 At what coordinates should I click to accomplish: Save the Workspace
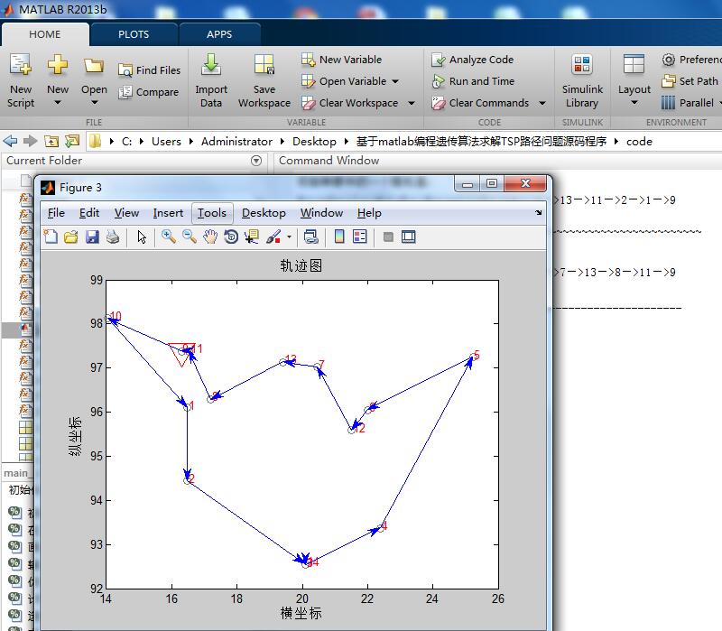264,80
